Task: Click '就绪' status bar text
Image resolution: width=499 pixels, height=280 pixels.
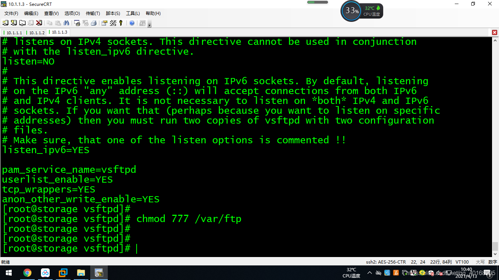Action: pyautogui.click(x=5, y=262)
